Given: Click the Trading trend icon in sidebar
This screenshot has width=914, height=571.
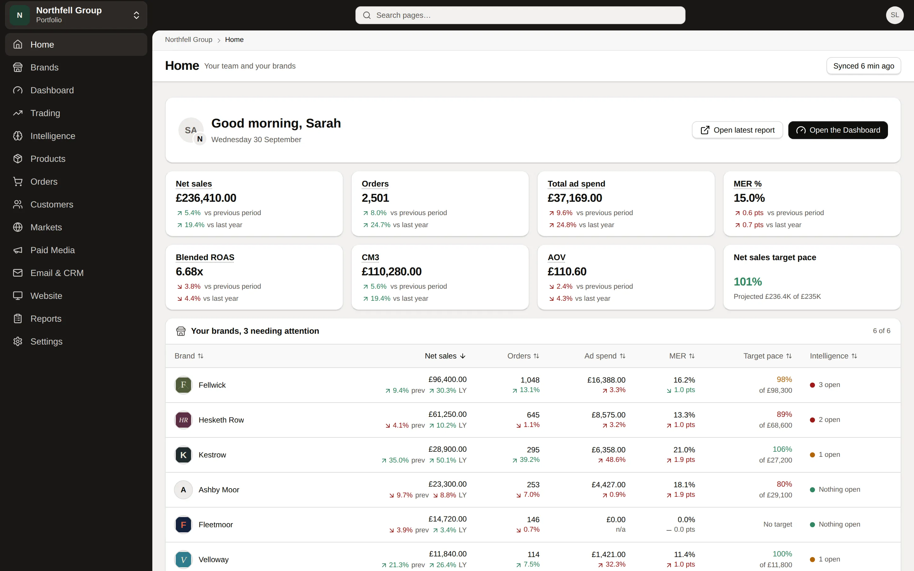Looking at the screenshot, I should point(18,113).
